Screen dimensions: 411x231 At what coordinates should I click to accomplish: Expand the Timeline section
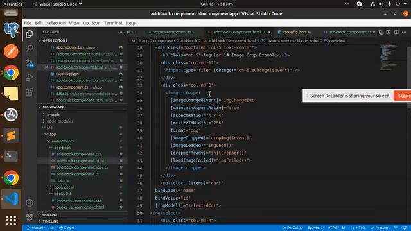(50, 221)
